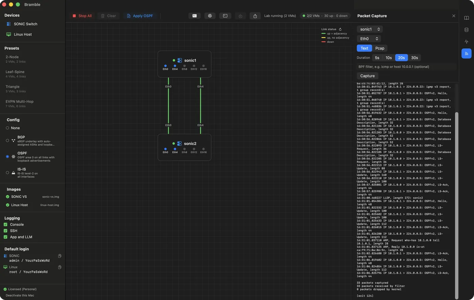Close the Packet Capture panel
Screen dimensions: 474x300
454,16
